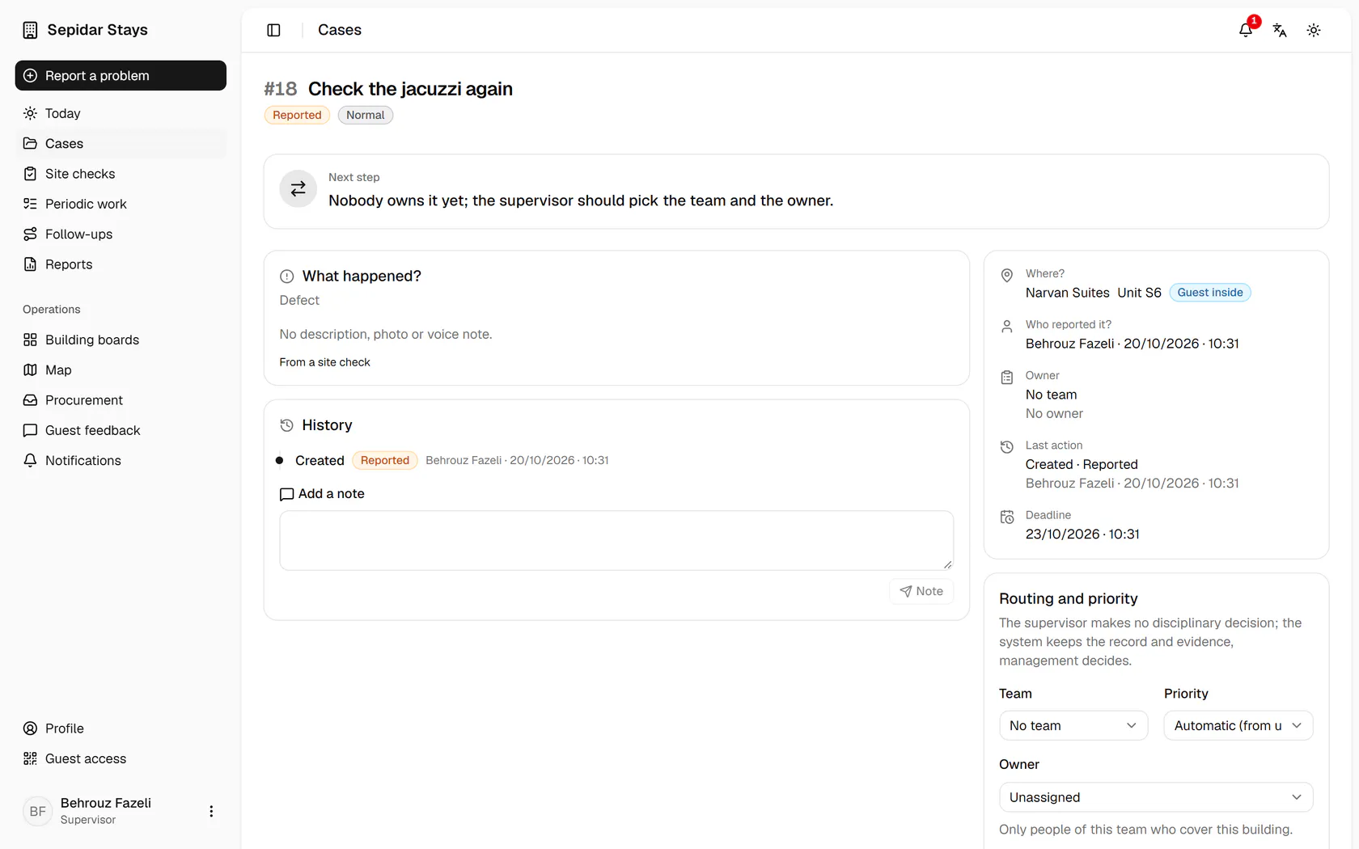The width and height of the screenshot is (1359, 849).
Task: Click the Deadline calendar icon
Action: pyautogui.click(x=1007, y=517)
